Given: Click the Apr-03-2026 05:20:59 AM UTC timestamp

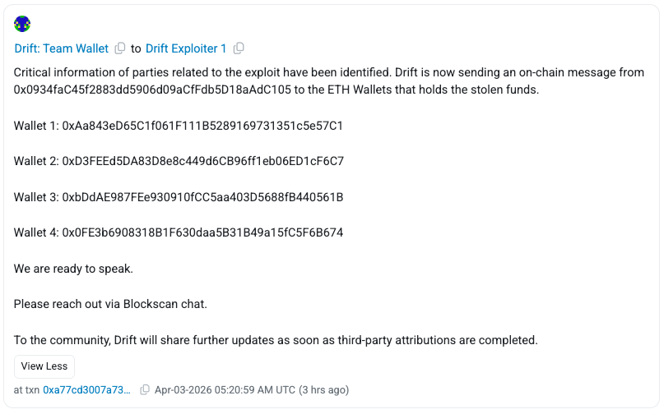Looking at the screenshot, I should [x=224, y=389].
